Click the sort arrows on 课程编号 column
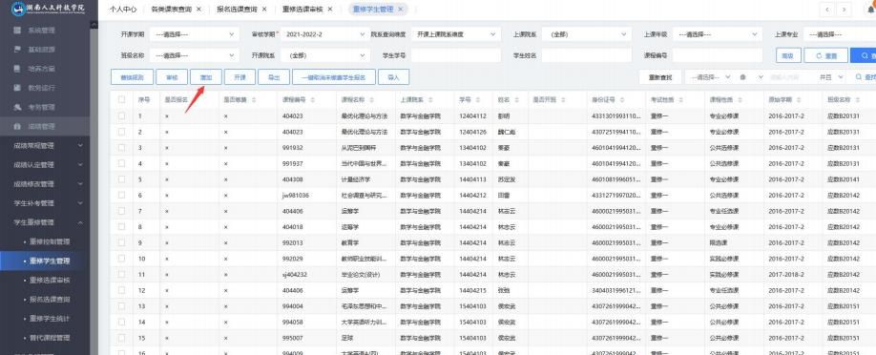876x355 pixels. tap(313, 99)
